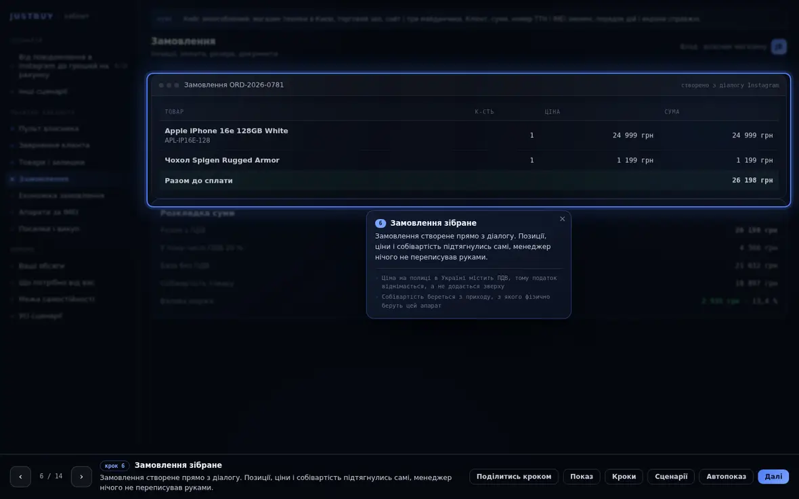Click the total amount '26 198 грн'

click(752, 181)
